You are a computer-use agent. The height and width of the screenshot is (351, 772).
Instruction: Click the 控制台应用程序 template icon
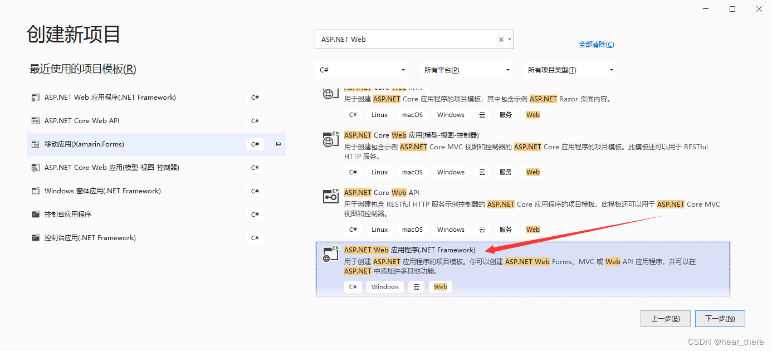35,214
